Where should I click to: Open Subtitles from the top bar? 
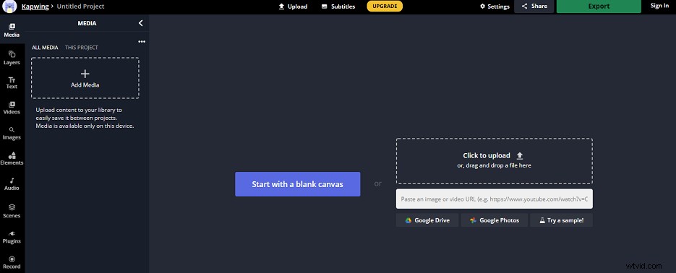(338, 6)
